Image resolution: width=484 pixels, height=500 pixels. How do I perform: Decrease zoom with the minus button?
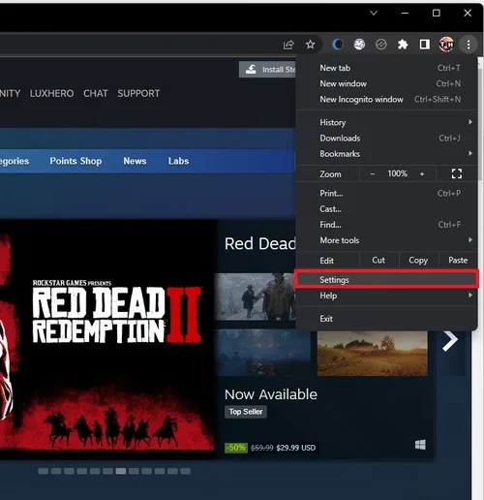372,174
